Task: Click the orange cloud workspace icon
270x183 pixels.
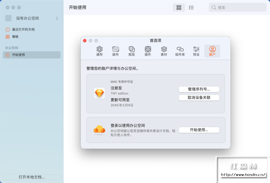Action: [x=99, y=130]
